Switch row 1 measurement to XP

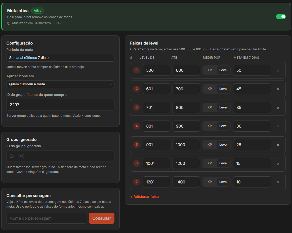click(x=210, y=70)
